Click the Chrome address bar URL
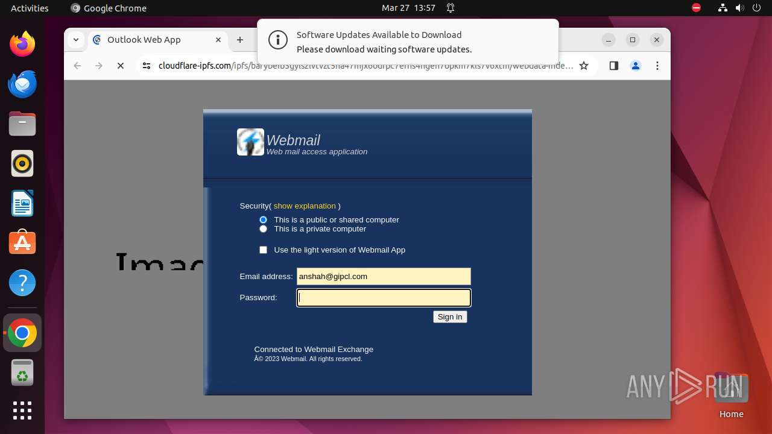 (x=365, y=66)
